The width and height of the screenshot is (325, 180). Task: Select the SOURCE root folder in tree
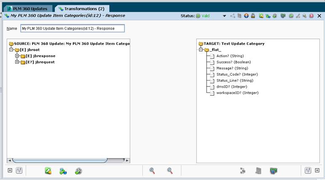pos(69,43)
